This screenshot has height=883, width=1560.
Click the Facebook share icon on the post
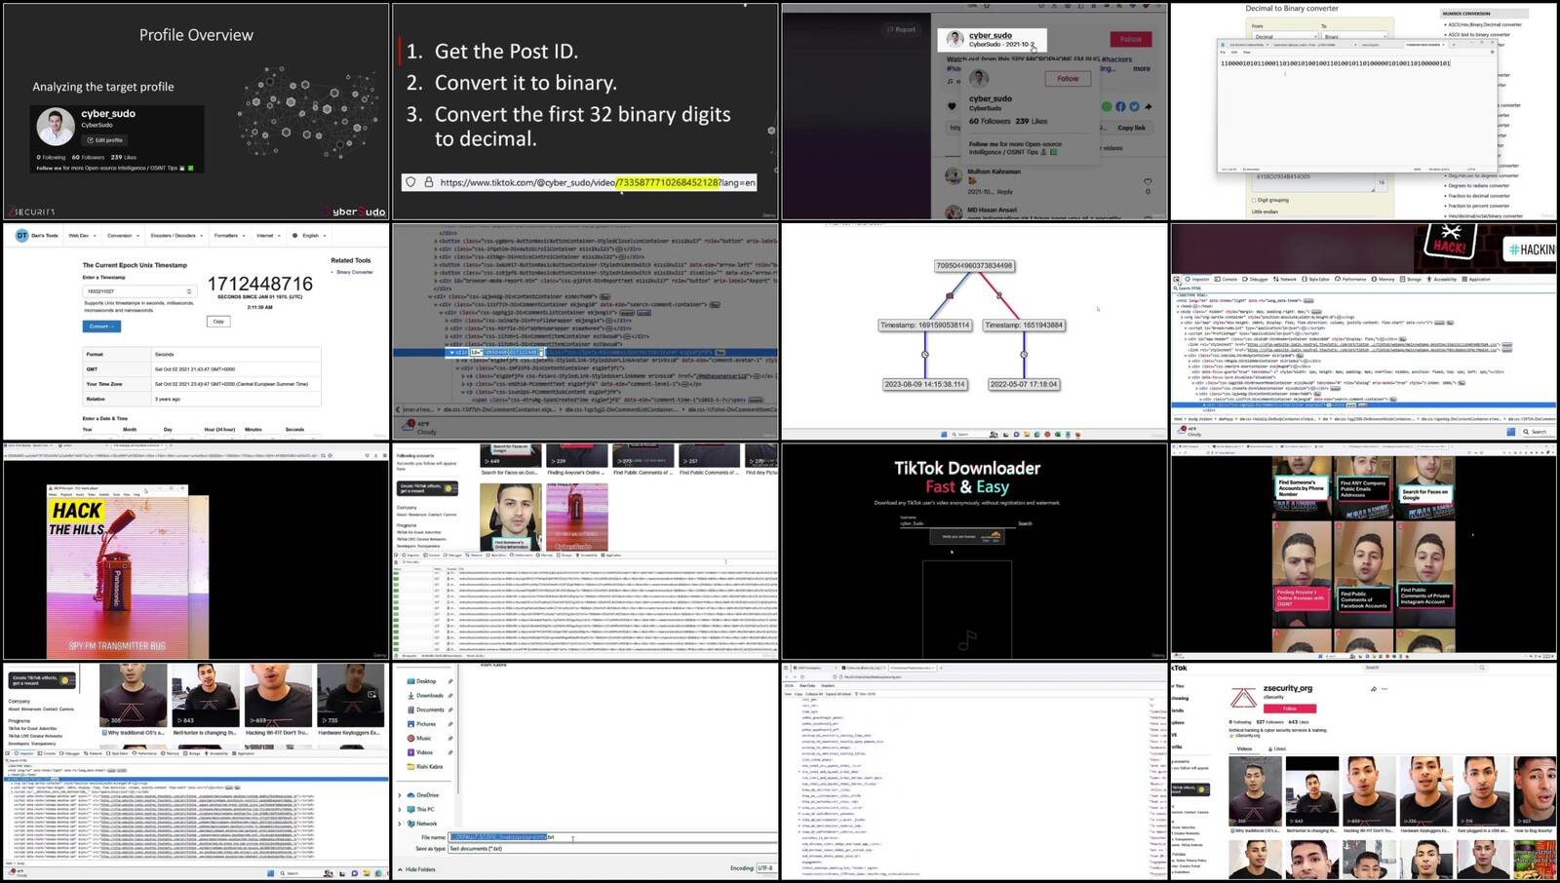click(x=1120, y=107)
